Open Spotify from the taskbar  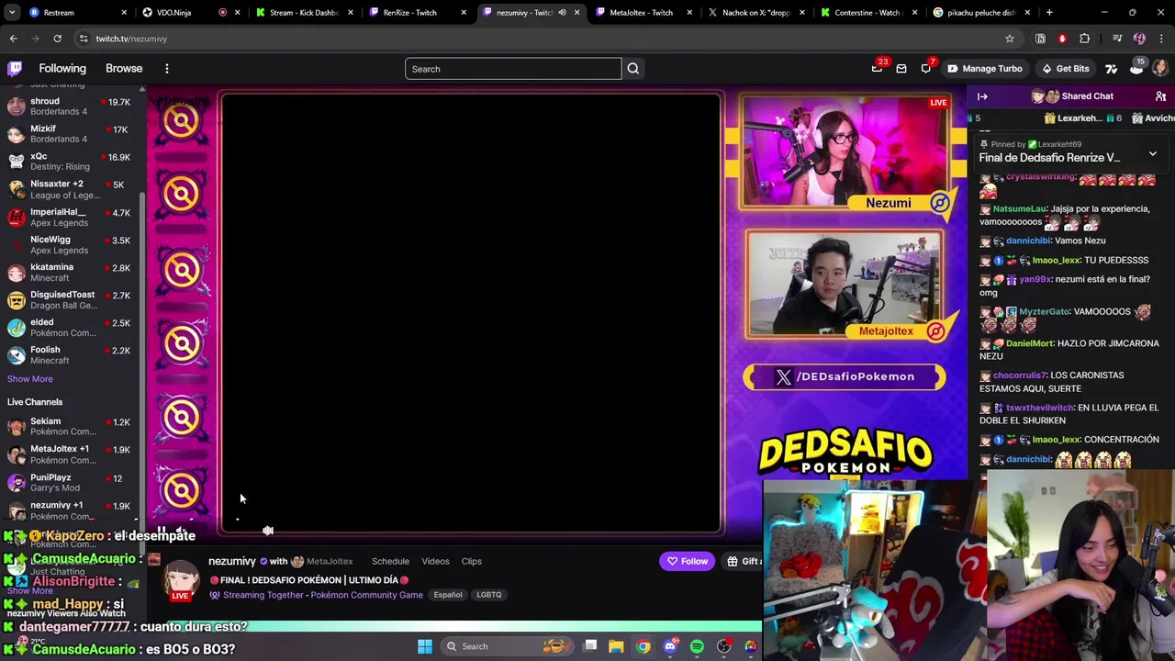[697, 646]
